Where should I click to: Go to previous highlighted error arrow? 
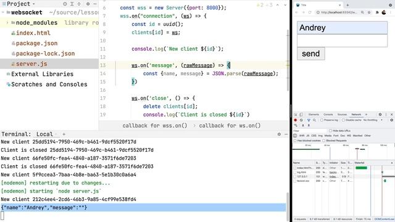[278, 5]
